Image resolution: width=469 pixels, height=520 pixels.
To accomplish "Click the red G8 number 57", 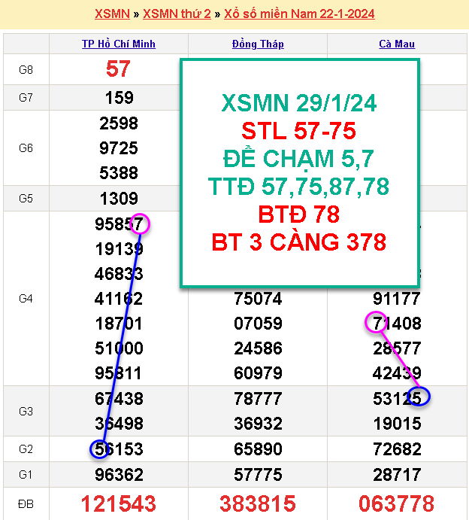I will click(x=119, y=70).
